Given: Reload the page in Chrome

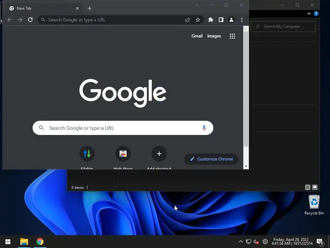Looking at the screenshot, I should coord(30,20).
